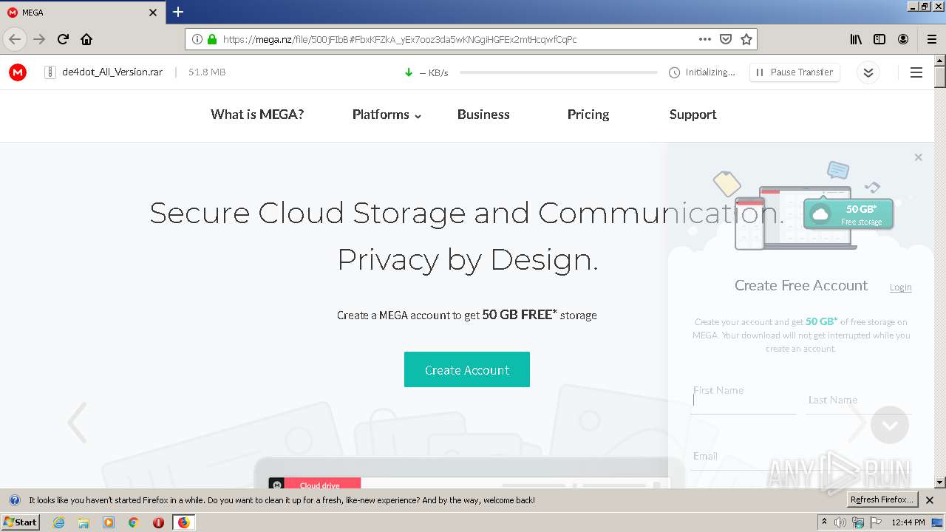Reload the page with the refresh icon
This screenshot has width=946, height=532.
(x=64, y=39)
